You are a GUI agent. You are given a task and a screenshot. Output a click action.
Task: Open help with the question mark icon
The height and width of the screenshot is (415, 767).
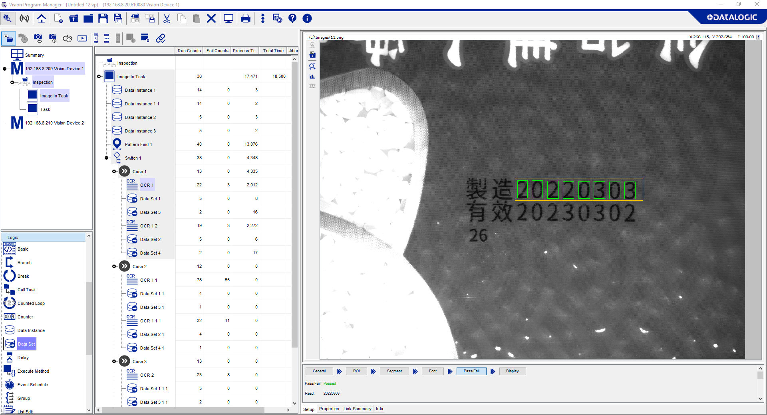292,18
